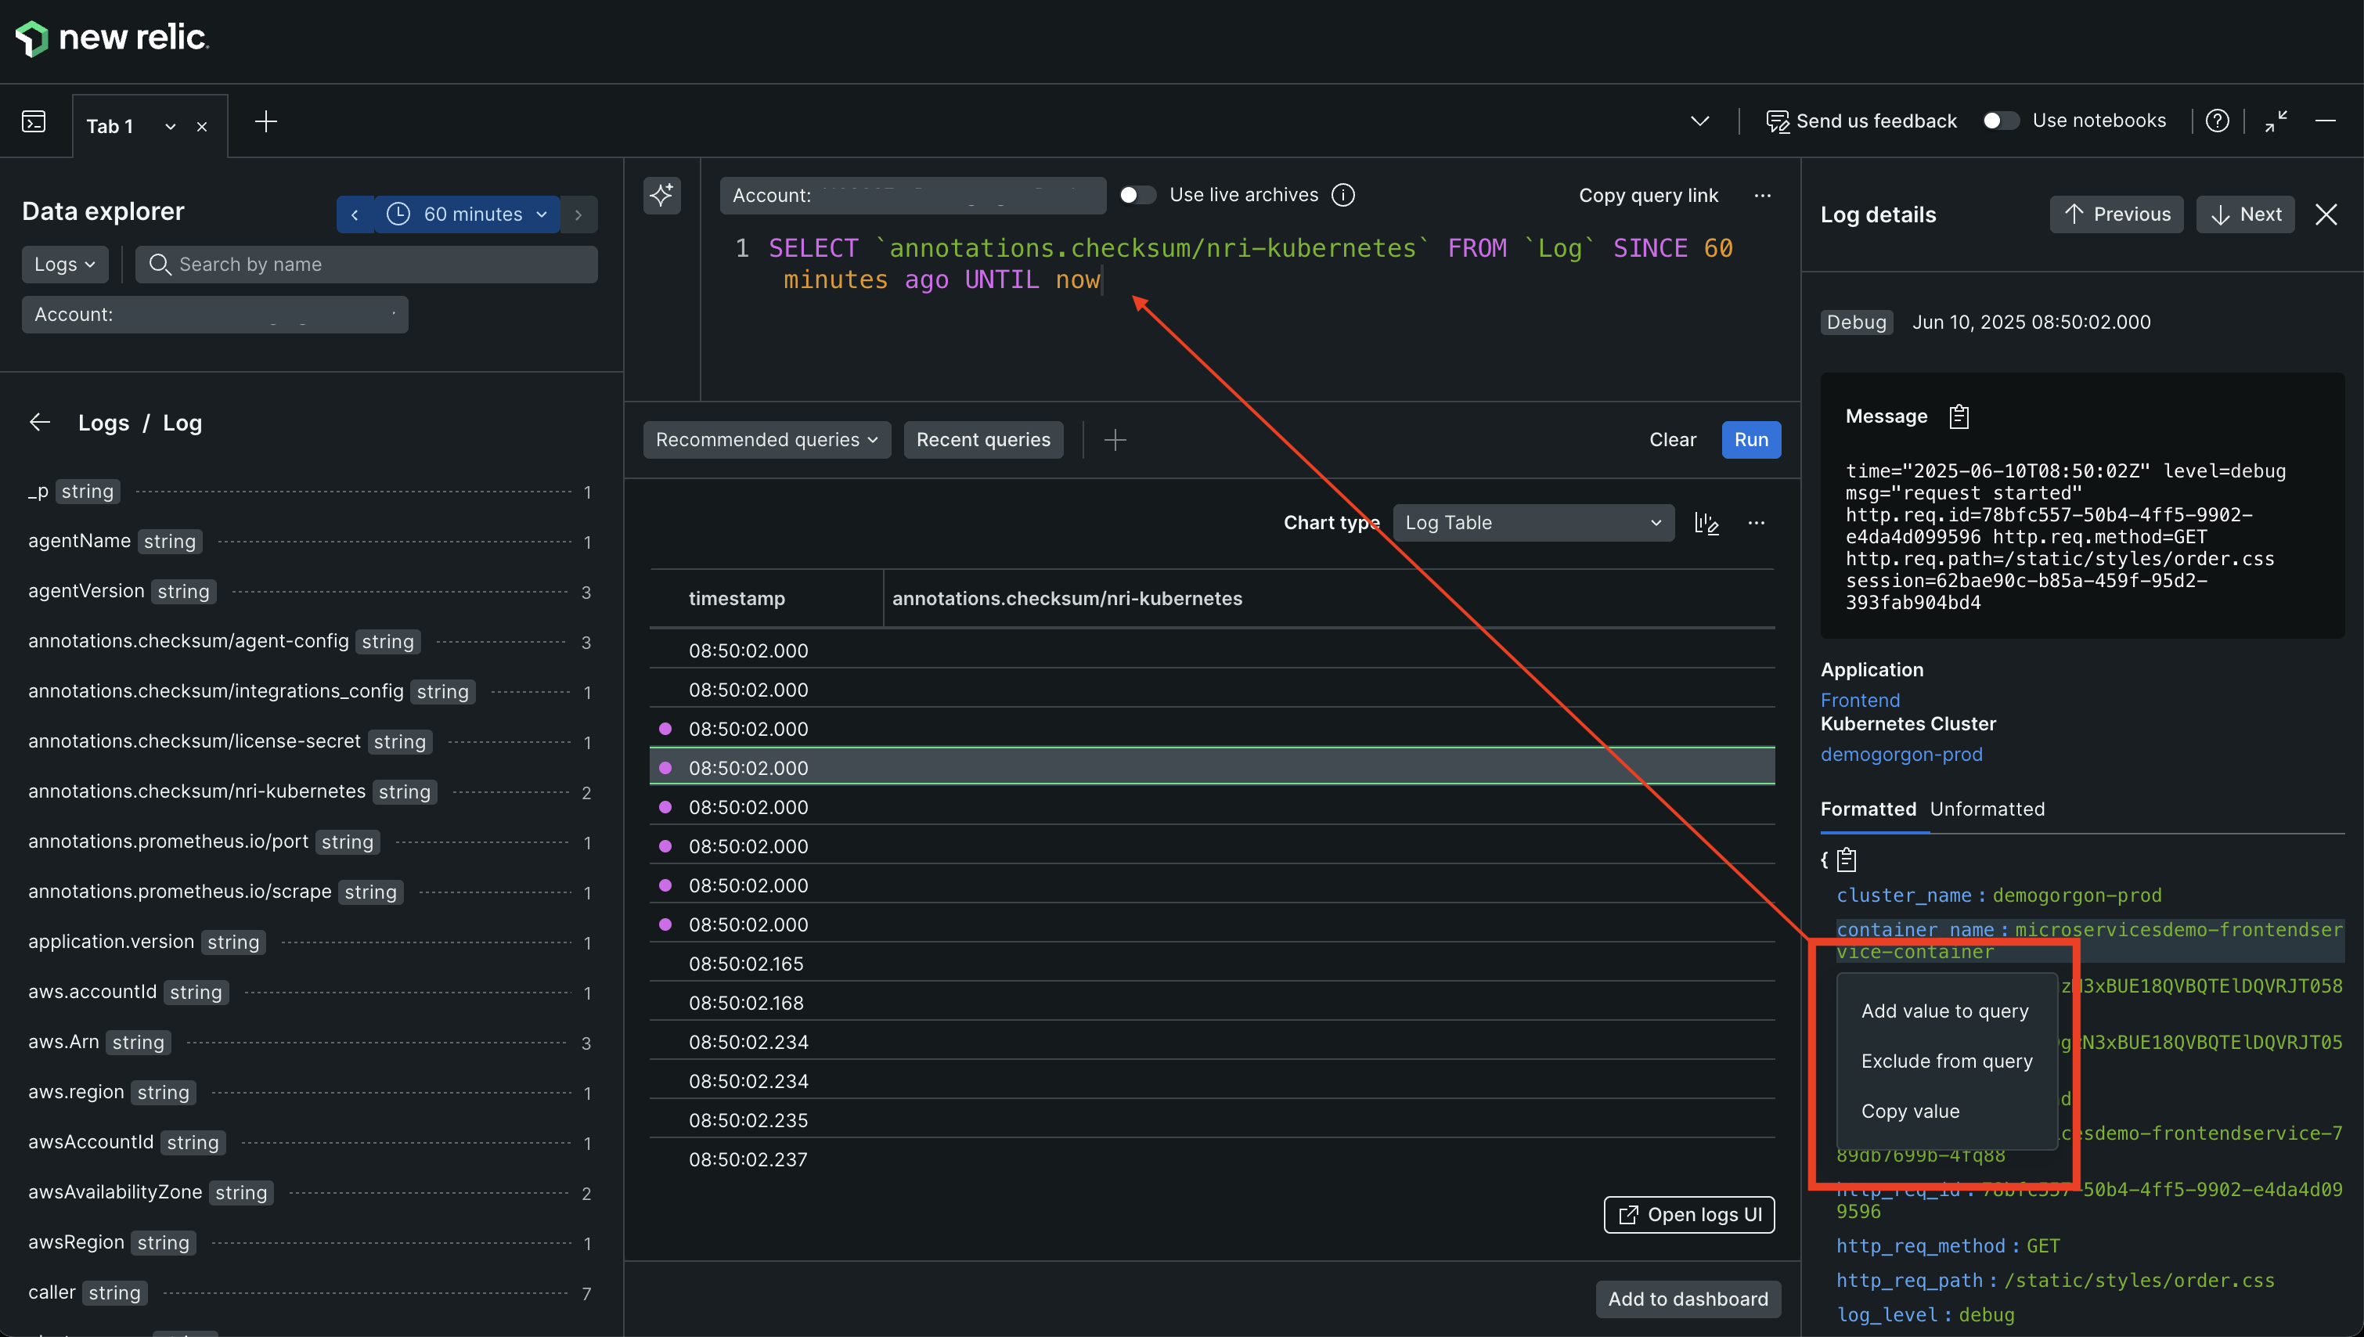Screen dimensions: 2364x1337
Task: Click the back arrow next to Logs / Log
Action: 39,423
